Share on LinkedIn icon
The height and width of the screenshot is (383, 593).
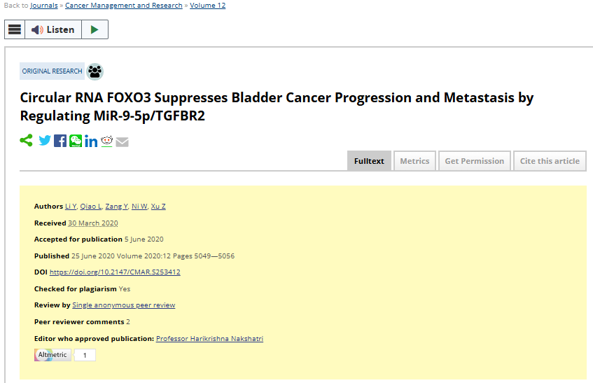(91, 141)
